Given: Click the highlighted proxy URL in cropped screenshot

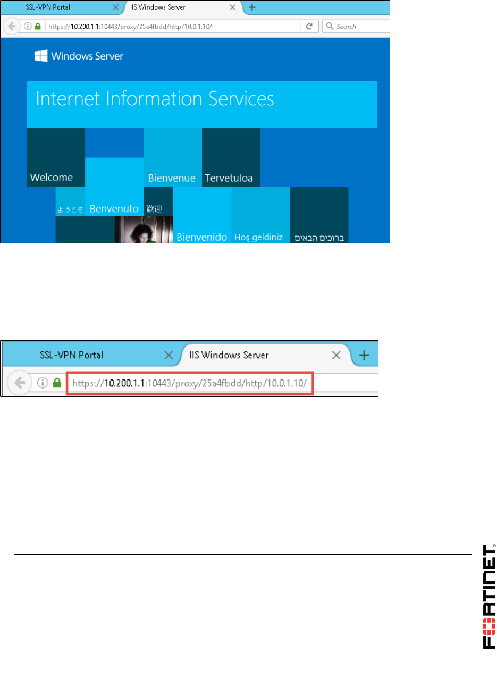Looking at the screenshot, I should 190,383.
